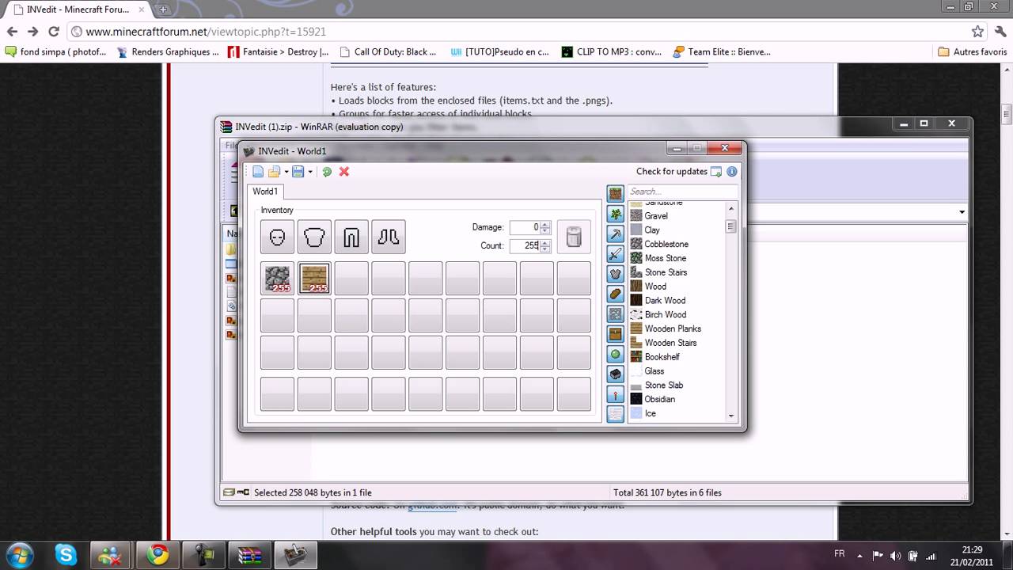Click the chestplate armor slot
The image size is (1013, 570).
pos(314,237)
